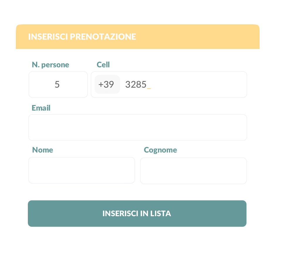The width and height of the screenshot is (293, 264).
Task: Click the value 5 in persons field
Action: click(57, 84)
